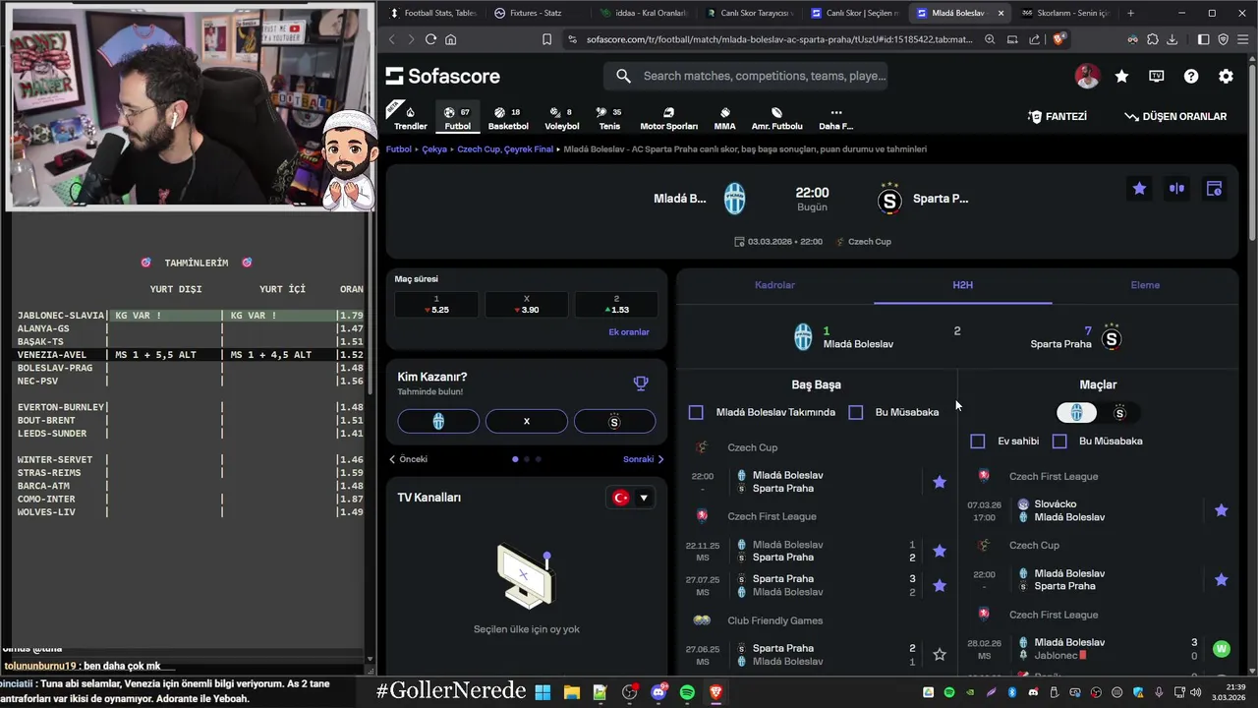This screenshot has height=708, width=1258.
Task: Go to Sonraki prediction card
Action: click(x=644, y=459)
